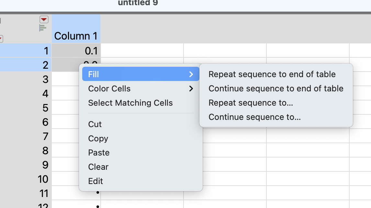This screenshot has height=208, width=371.
Task: Click the small bars icon beside Column 1 header
Action: 42,28
